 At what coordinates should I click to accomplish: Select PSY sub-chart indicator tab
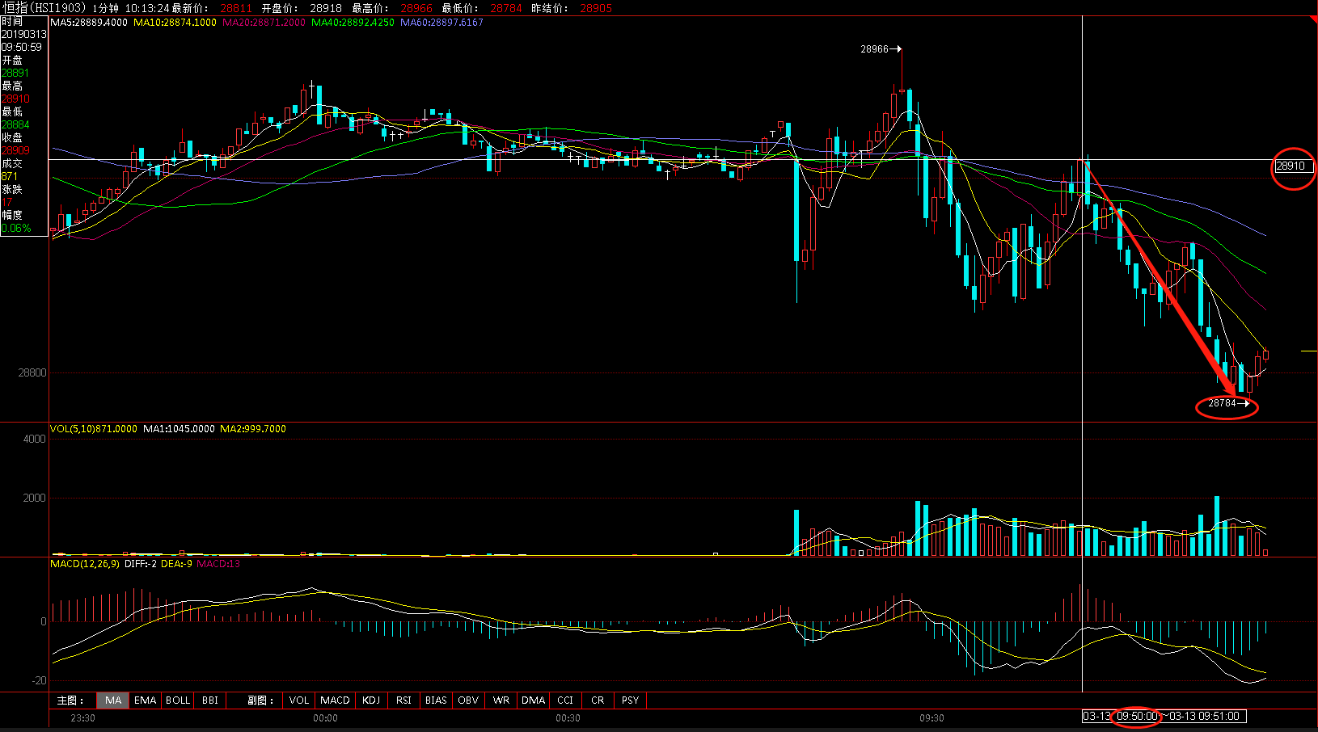coord(630,700)
